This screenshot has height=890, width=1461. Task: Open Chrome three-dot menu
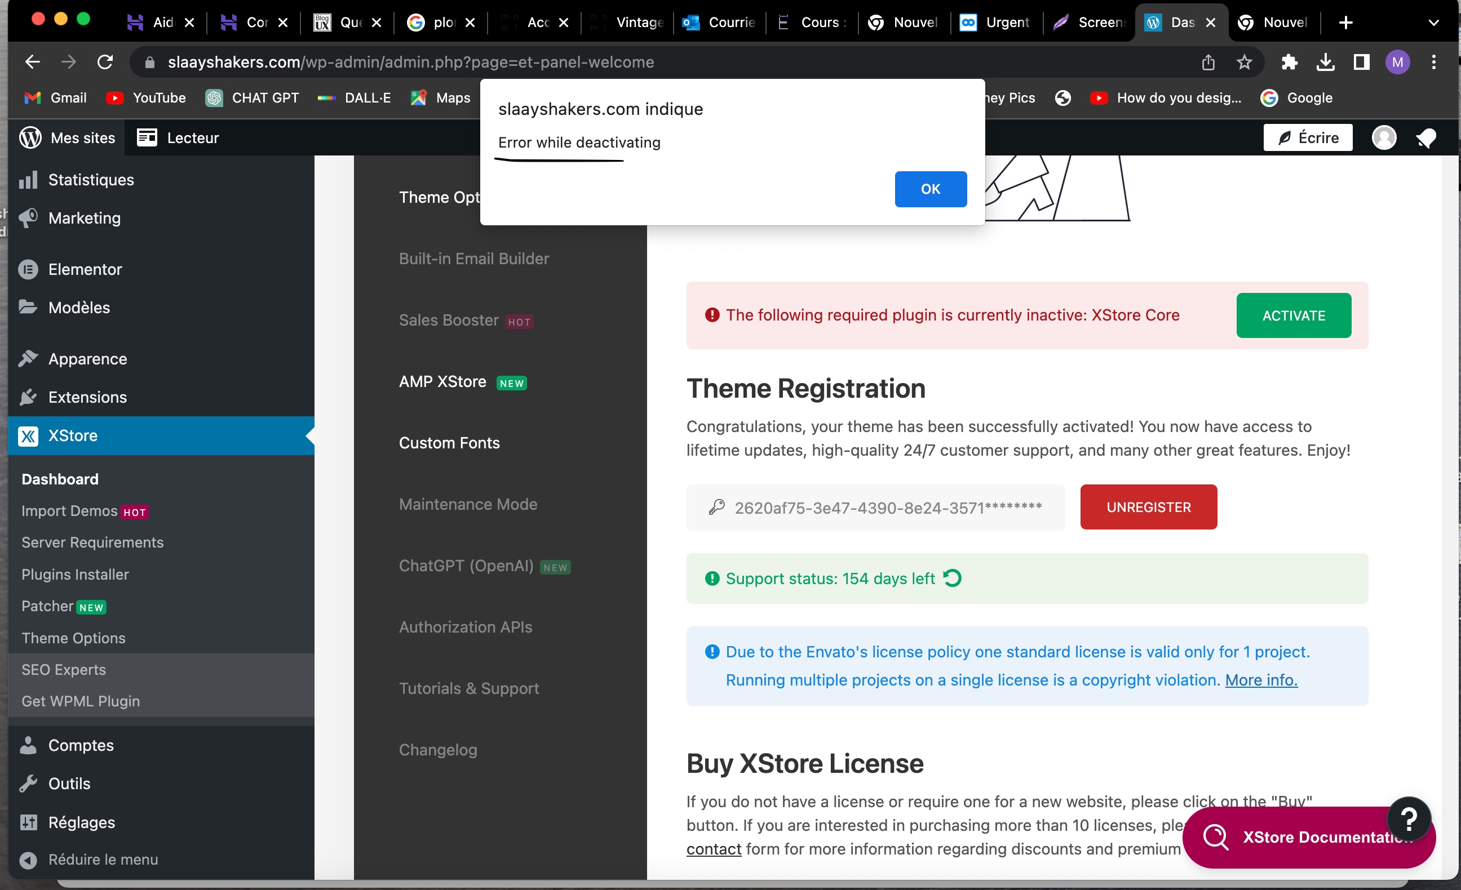tap(1433, 61)
